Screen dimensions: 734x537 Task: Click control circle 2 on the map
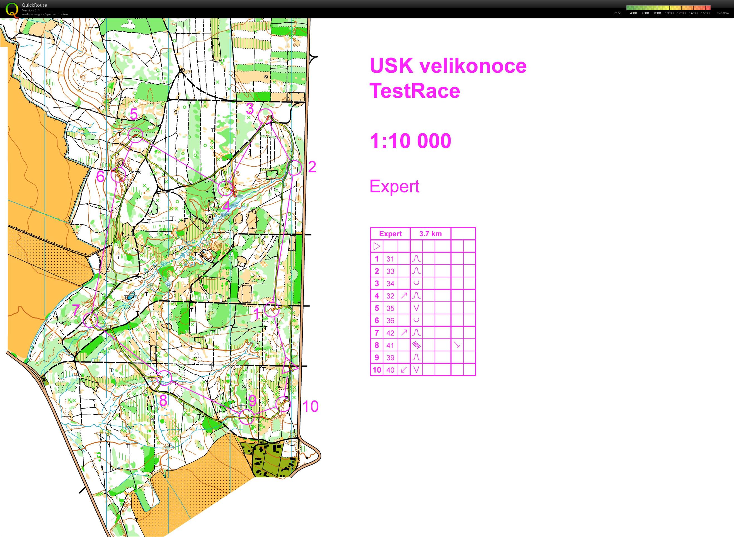pos(295,168)
